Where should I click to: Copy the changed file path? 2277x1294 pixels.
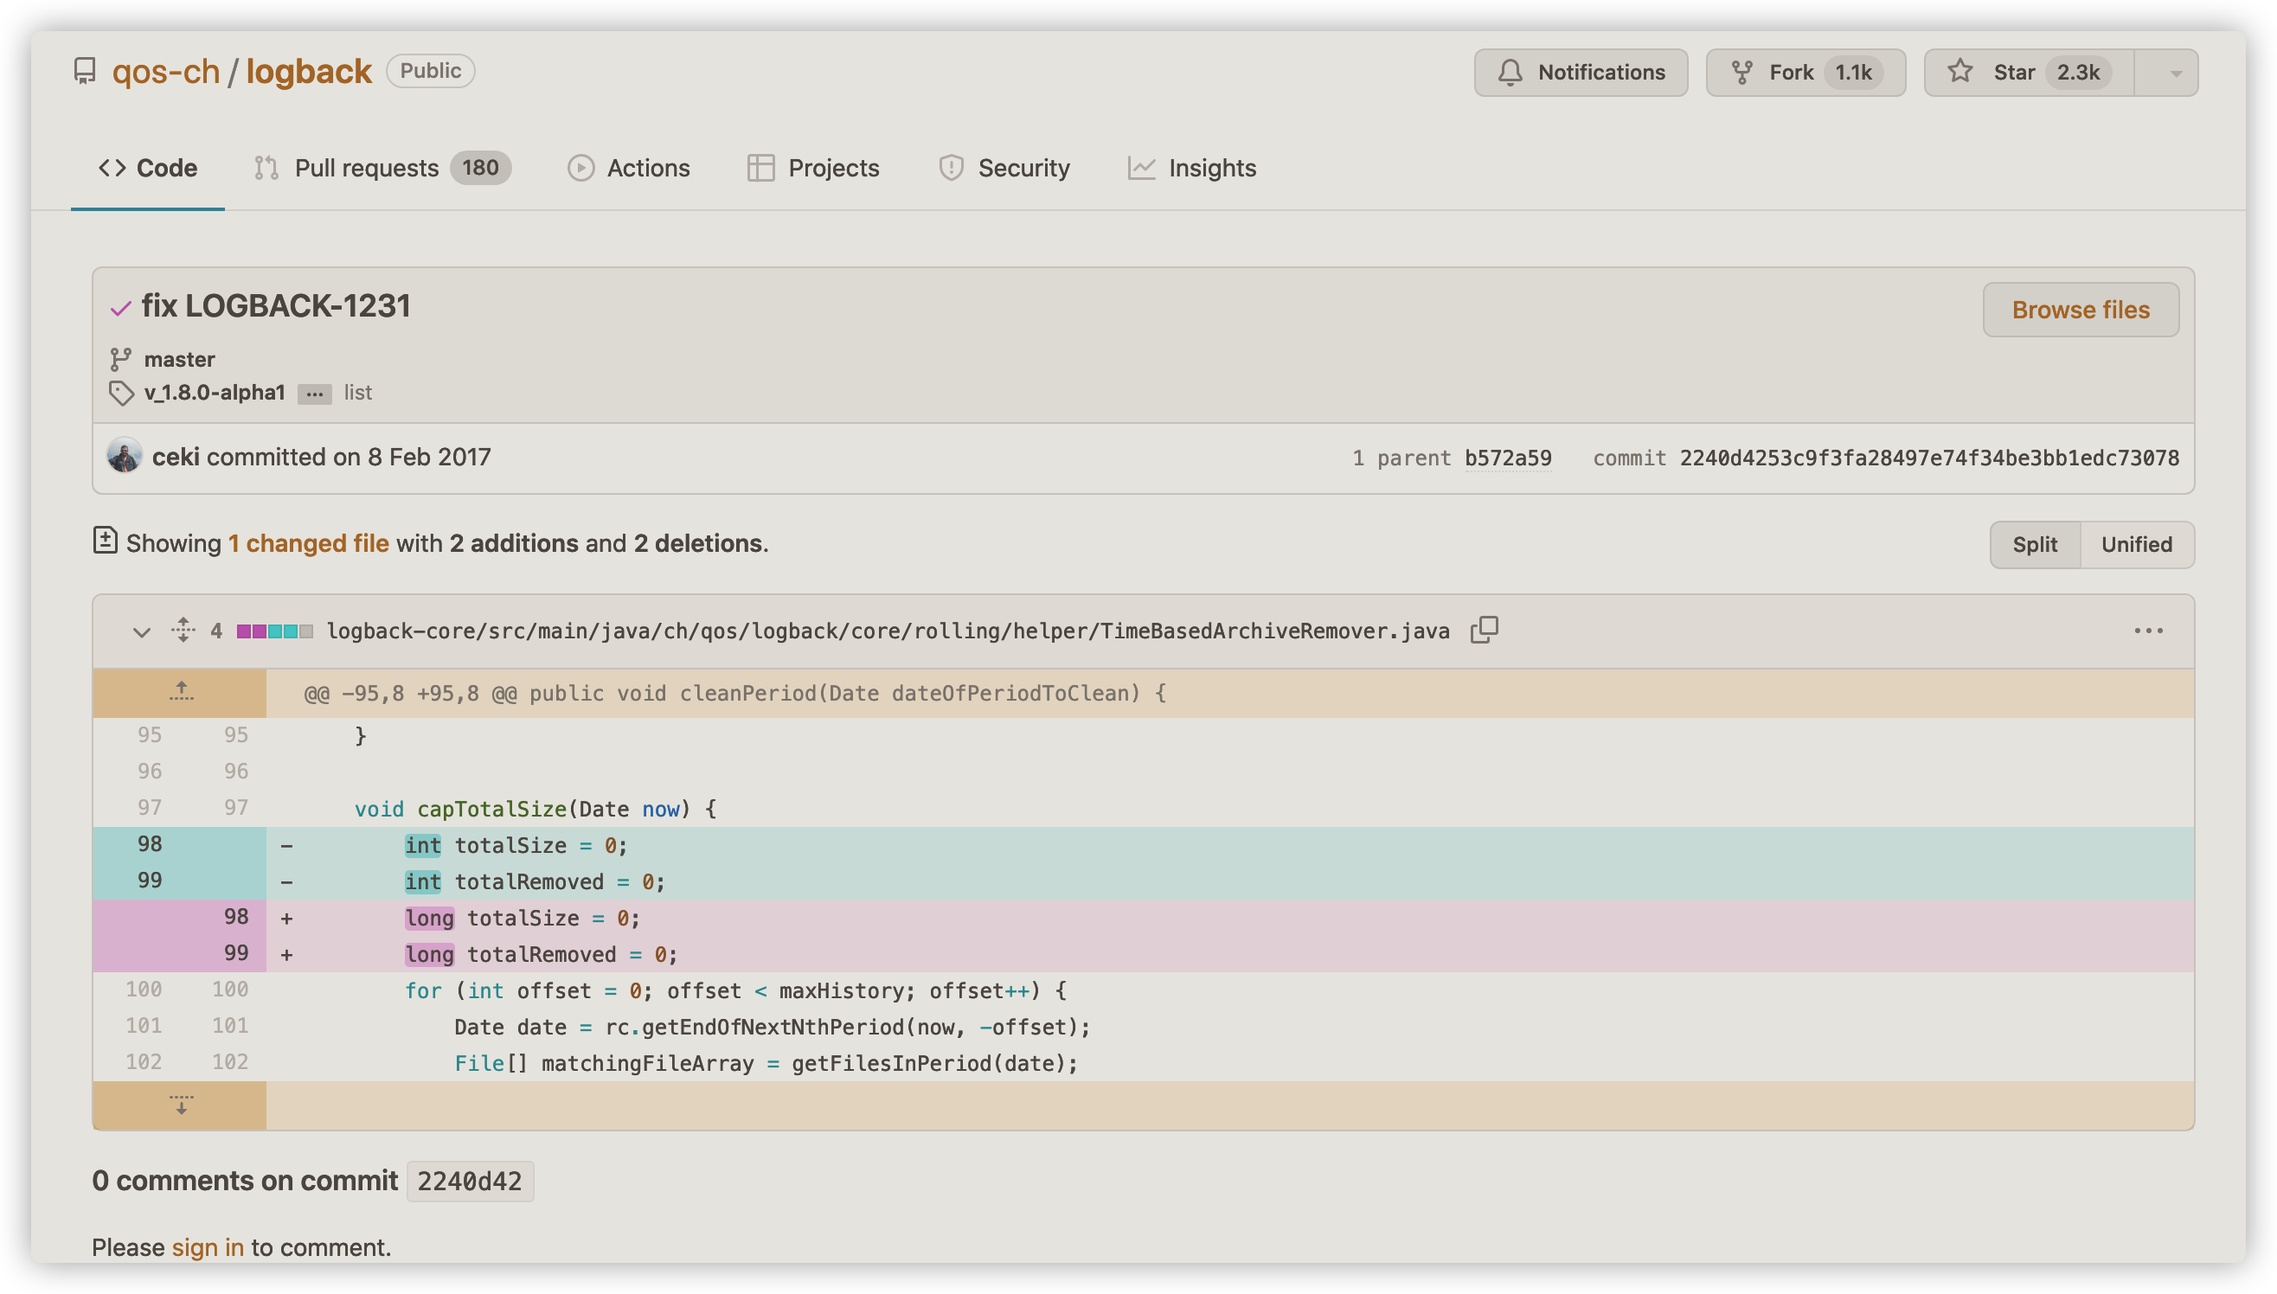[x=1483, y=630]
